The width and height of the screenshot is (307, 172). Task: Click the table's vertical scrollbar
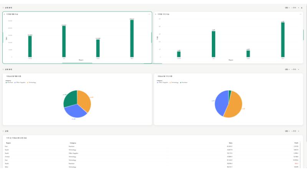[x=300, y=155]
